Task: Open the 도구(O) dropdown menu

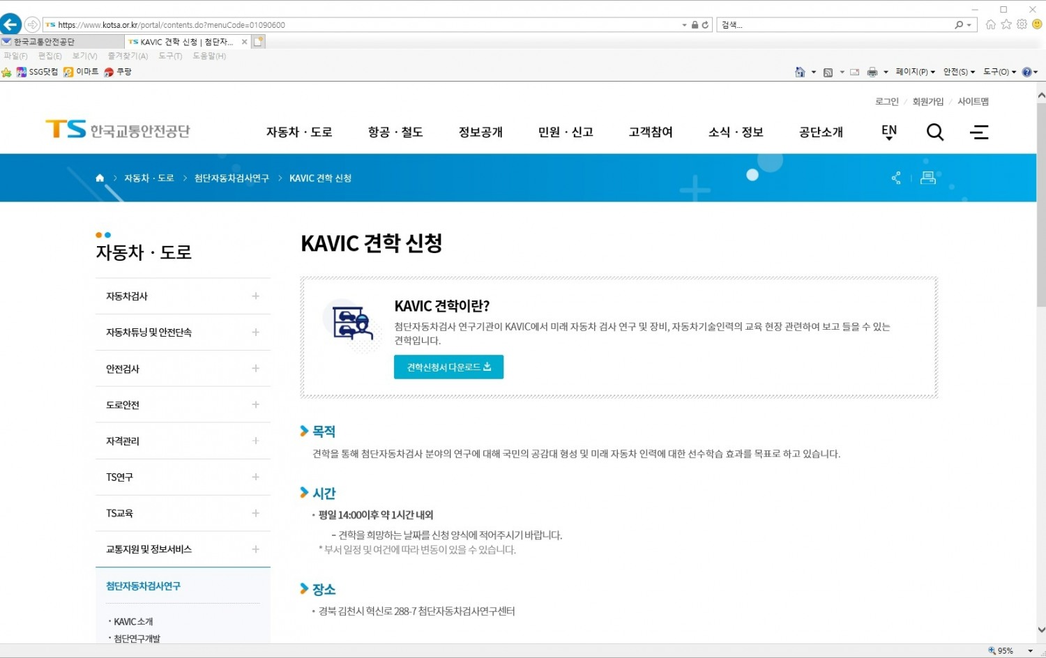Action: click(997, 72)
